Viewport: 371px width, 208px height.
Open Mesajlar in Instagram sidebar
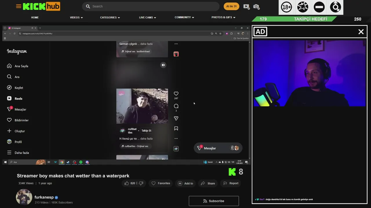(17, 109)
